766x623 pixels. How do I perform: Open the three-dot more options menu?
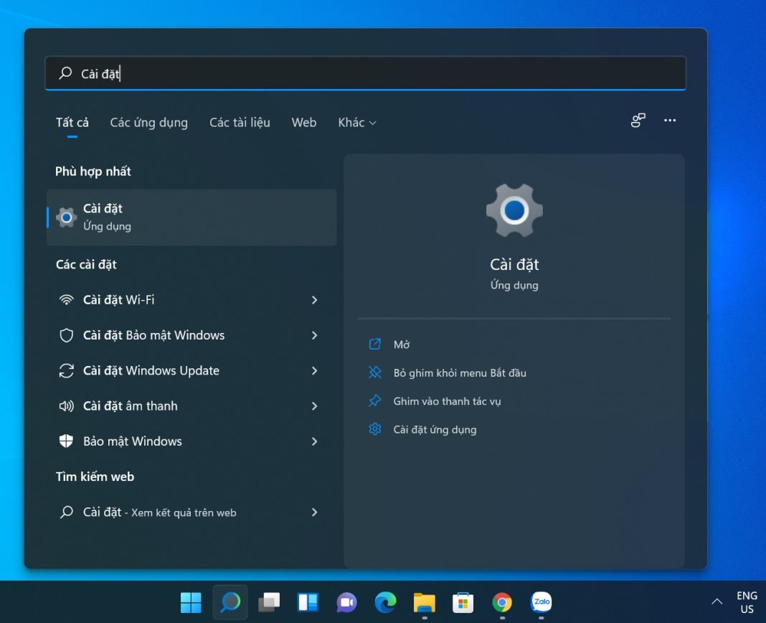click(670, 121)
